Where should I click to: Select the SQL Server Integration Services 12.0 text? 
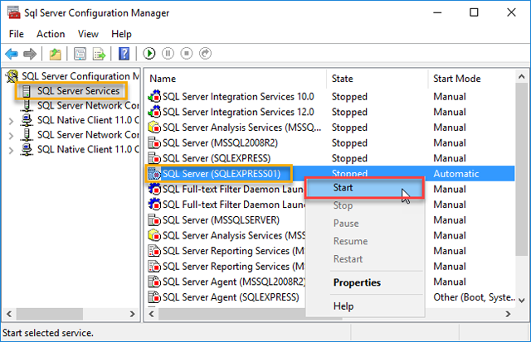(238, 112)
